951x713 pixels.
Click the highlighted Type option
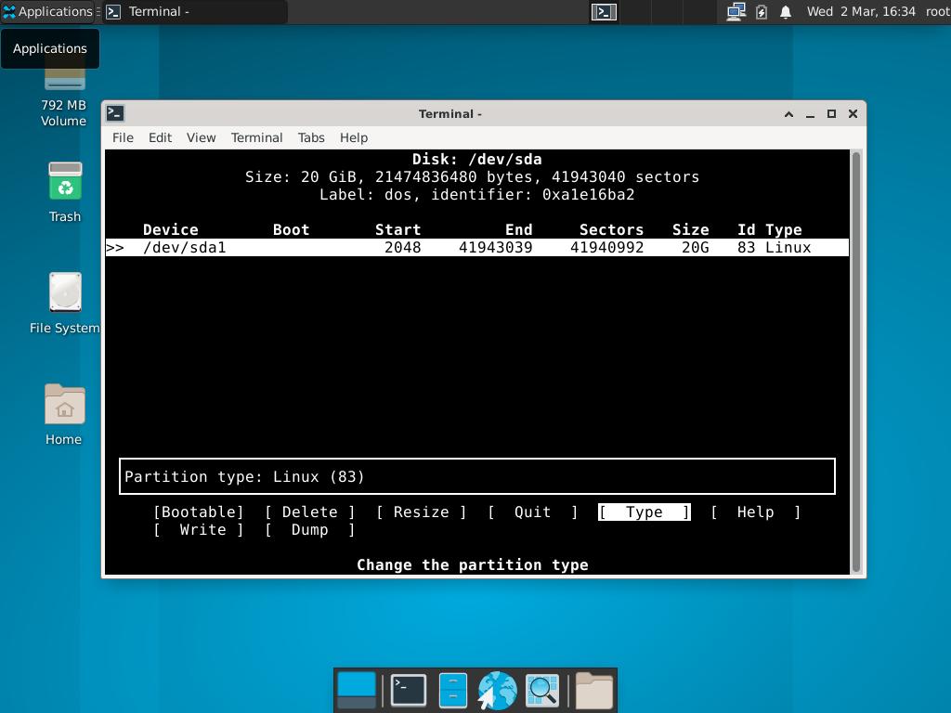click(x=645, y=512)
